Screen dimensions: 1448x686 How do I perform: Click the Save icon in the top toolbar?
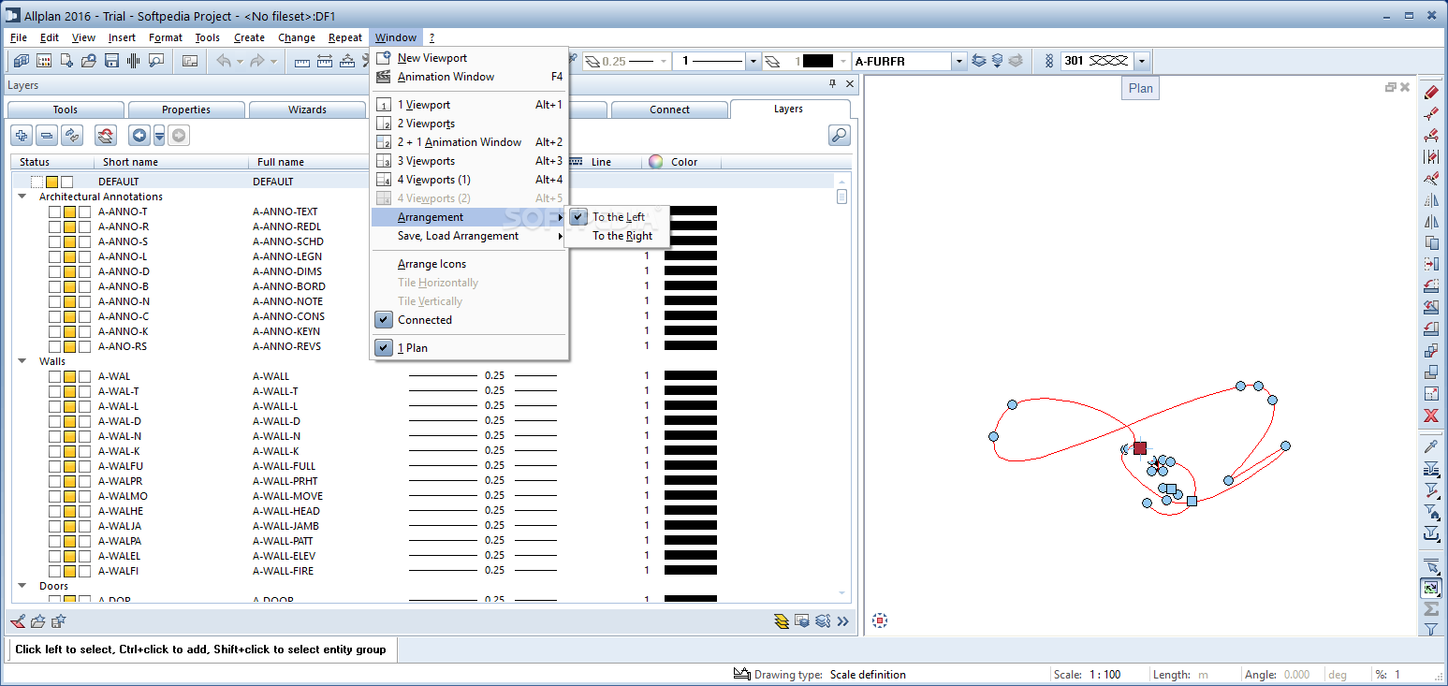[x=111, y=61]
